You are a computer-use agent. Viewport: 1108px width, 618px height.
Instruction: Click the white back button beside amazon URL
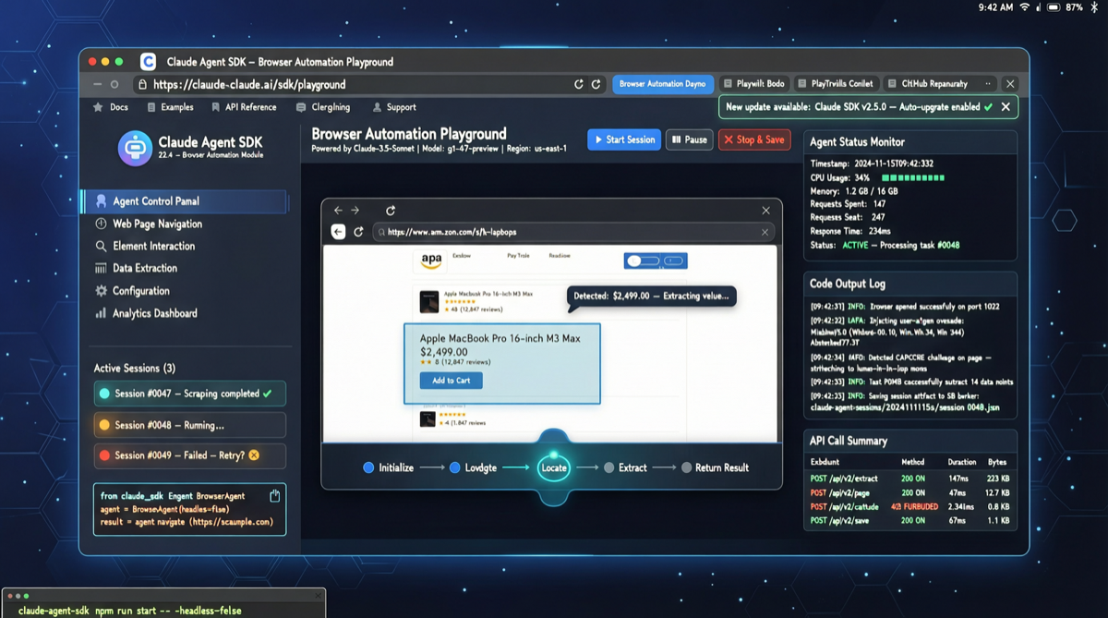[338, 232]
